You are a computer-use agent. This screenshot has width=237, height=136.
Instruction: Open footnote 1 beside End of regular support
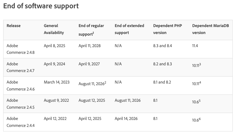click(x=93, y=33)
